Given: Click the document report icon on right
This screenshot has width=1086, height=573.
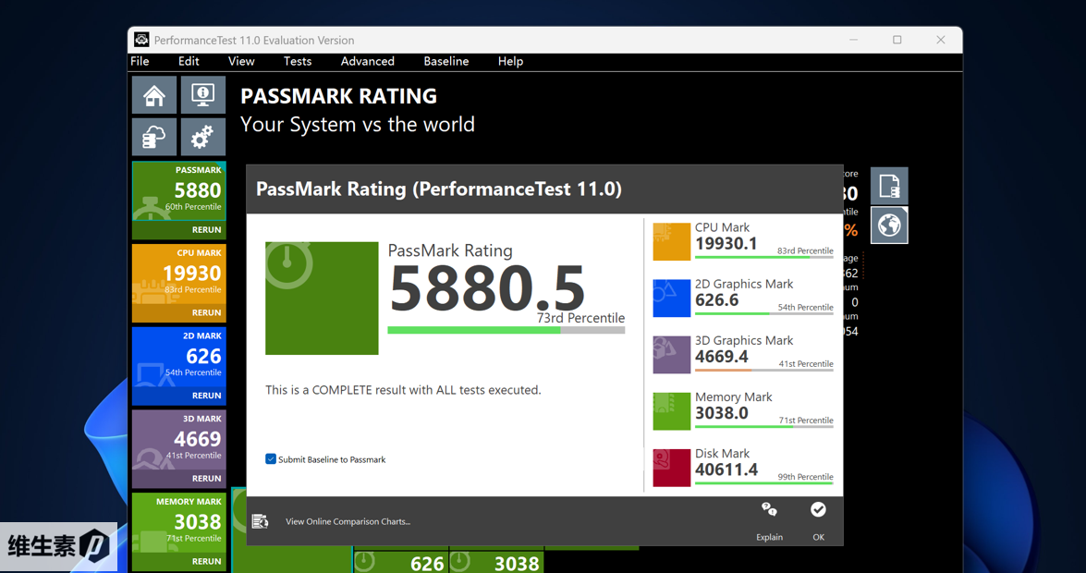Looking at the screenshot, I should (x=889, y=186).
